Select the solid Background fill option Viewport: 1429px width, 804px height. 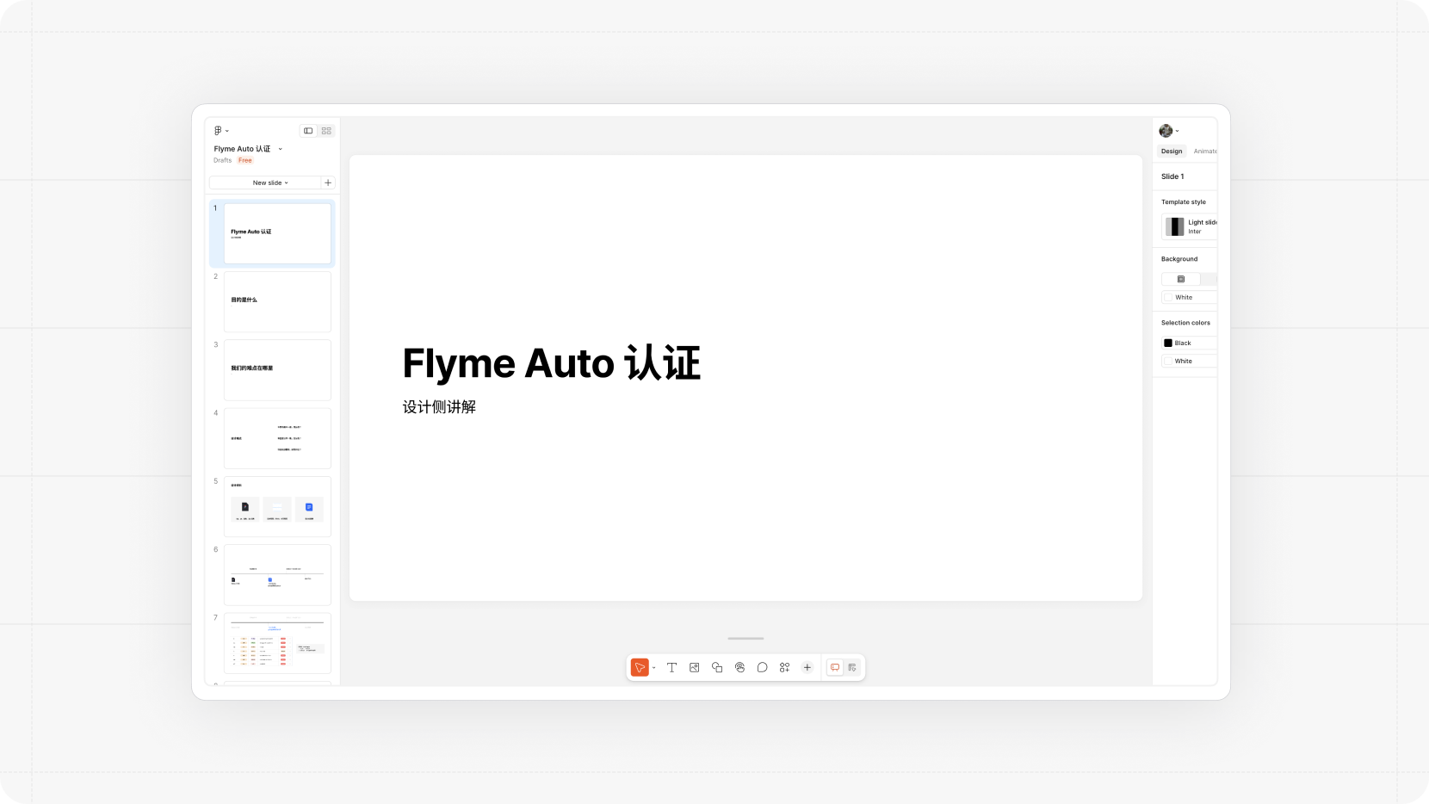1181,279
